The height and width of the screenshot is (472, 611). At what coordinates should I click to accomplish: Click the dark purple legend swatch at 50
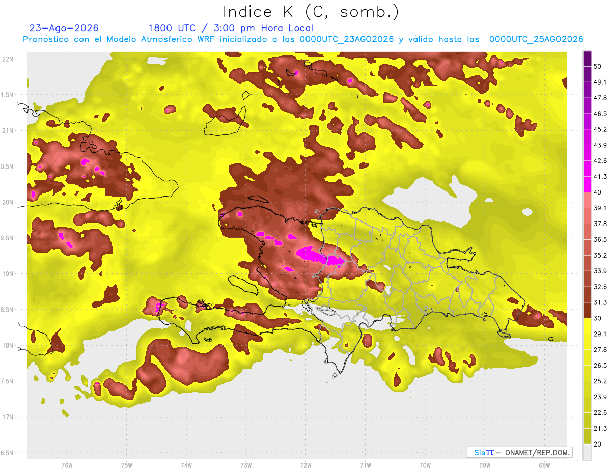pos(587,59)
